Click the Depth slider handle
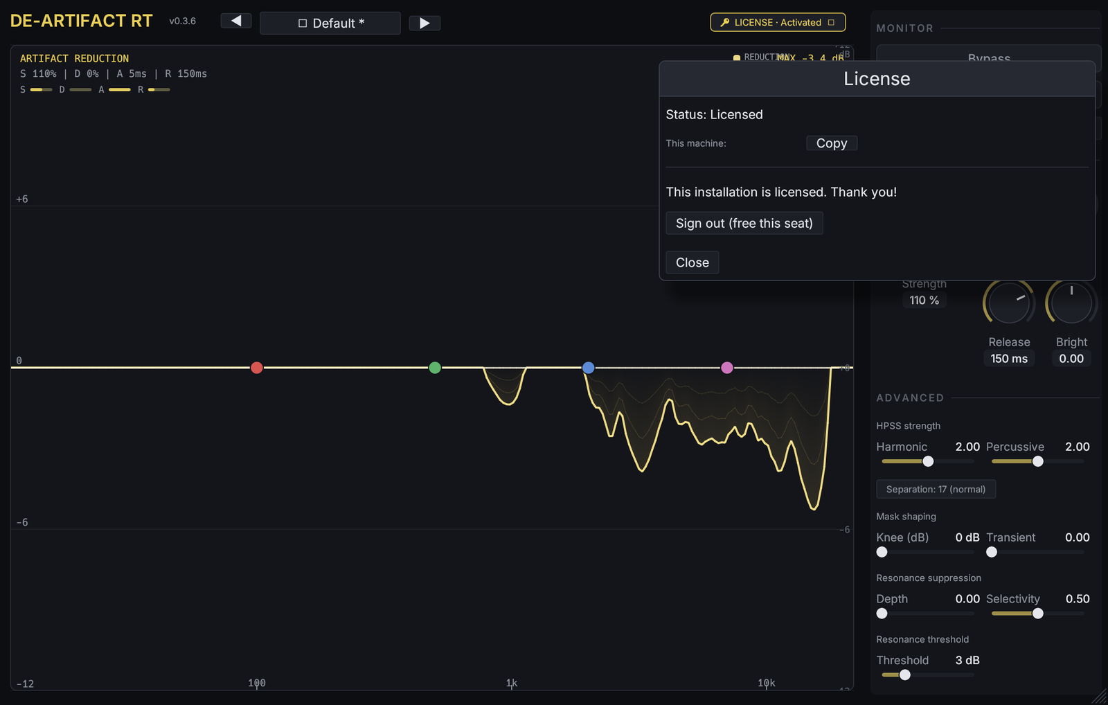The width and height of the screenshot is (1108, 705). (882, 614)
